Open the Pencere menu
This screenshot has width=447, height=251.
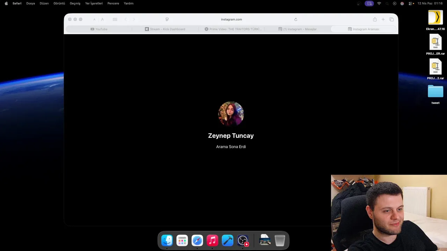click(113, 3)
